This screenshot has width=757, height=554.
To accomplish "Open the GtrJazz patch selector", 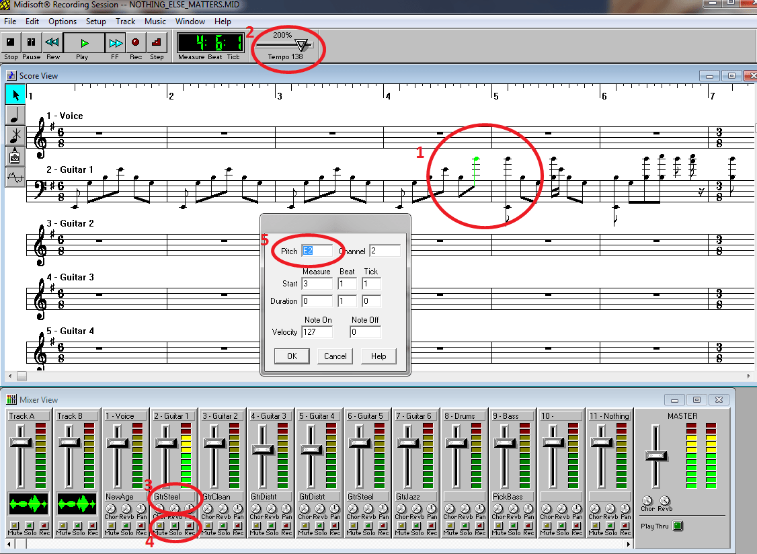I will point(416,497).
